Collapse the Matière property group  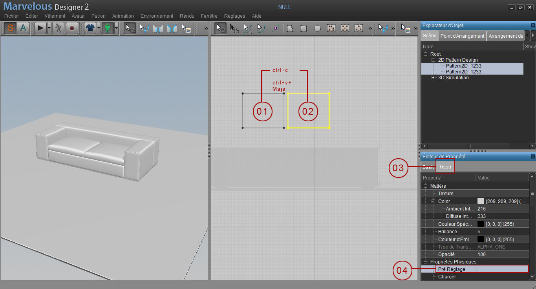[425, 186]
